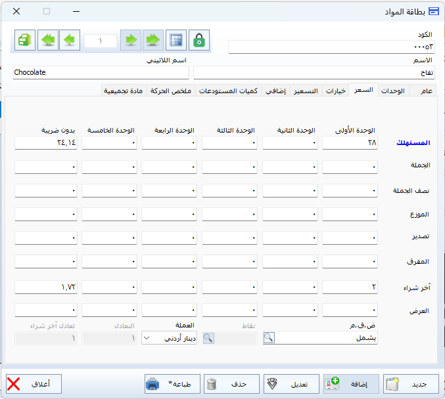445x399 pixels.
Task: Click the بدون ضريبة column header
Action: click(x=59, y=131)
